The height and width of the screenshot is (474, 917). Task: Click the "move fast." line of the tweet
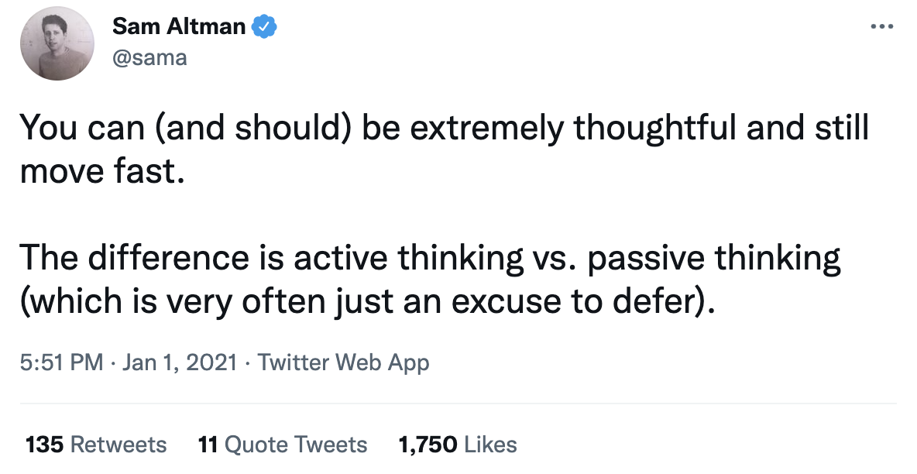[102, 171]
